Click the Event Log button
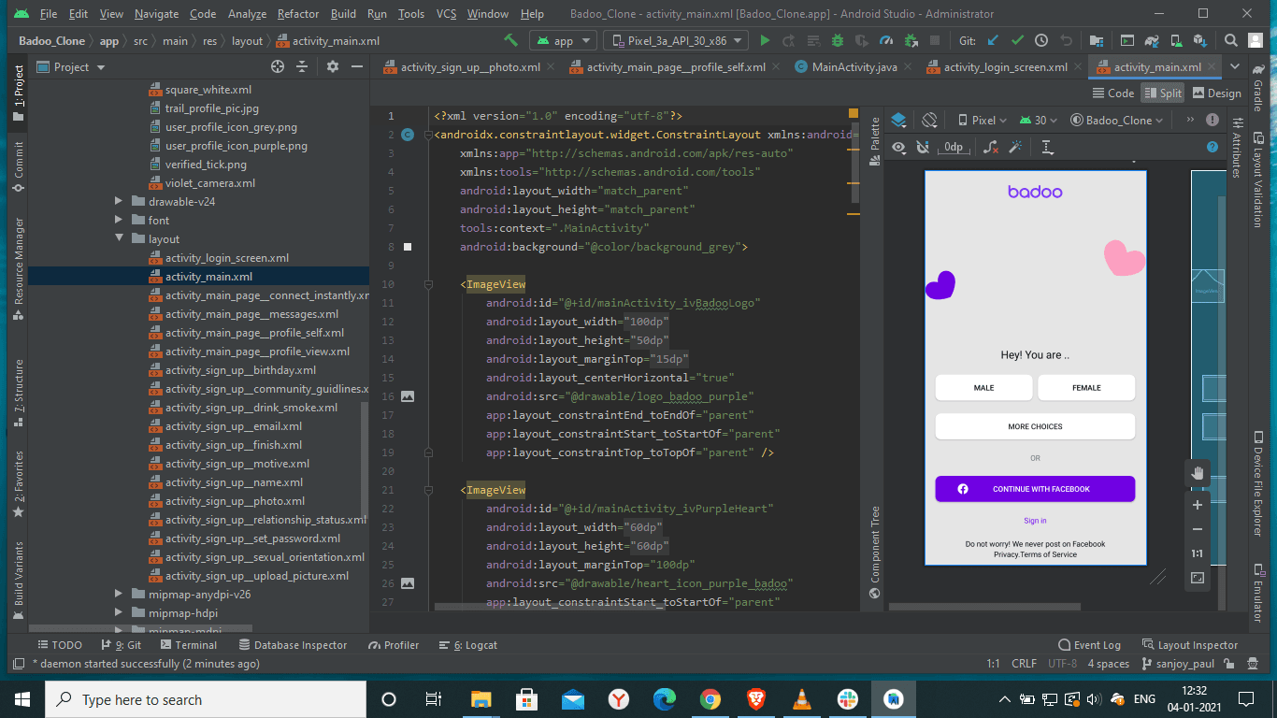The width and height of the screenshot is (1277, 718). click(1089, 645)
